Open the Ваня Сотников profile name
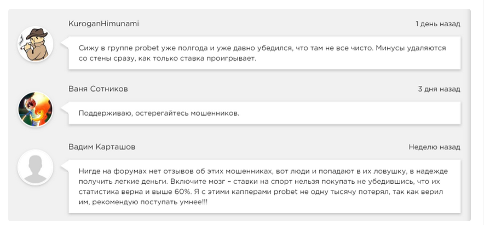The image size is (484, 225). tap(98, 89)
